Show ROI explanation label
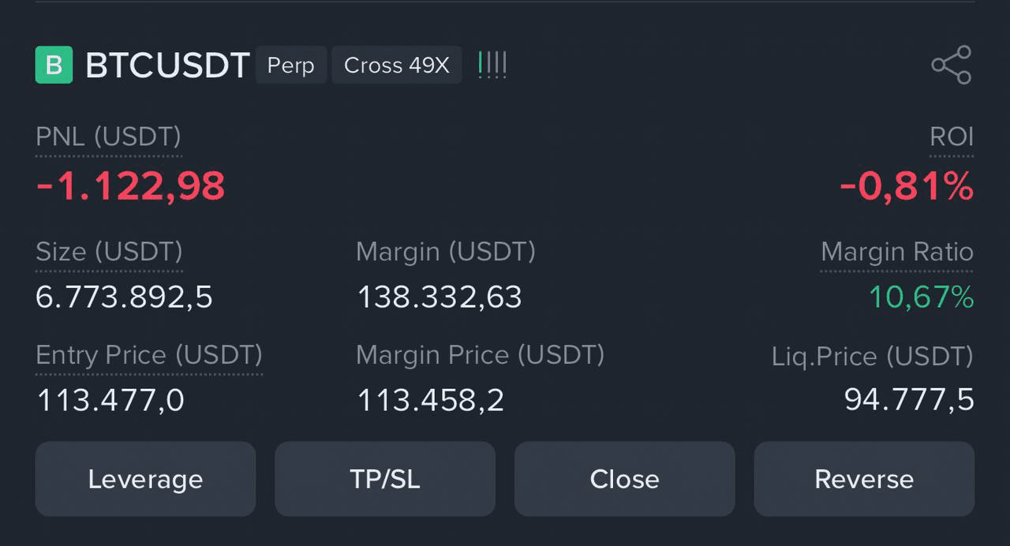Viewport: 1010px width, 546px height. click(x=952, y=136)
